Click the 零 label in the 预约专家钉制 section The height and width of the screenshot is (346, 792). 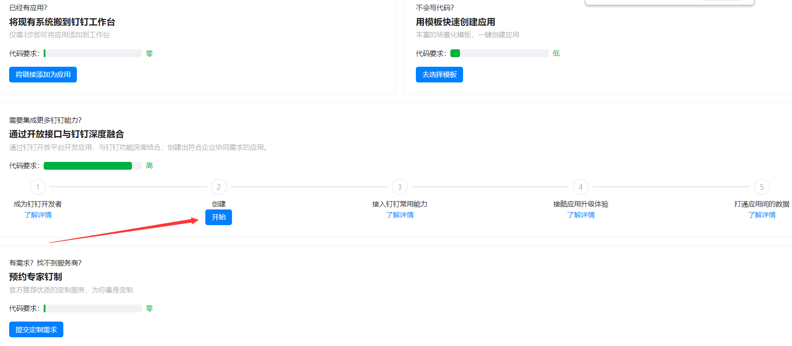[149, 308]
